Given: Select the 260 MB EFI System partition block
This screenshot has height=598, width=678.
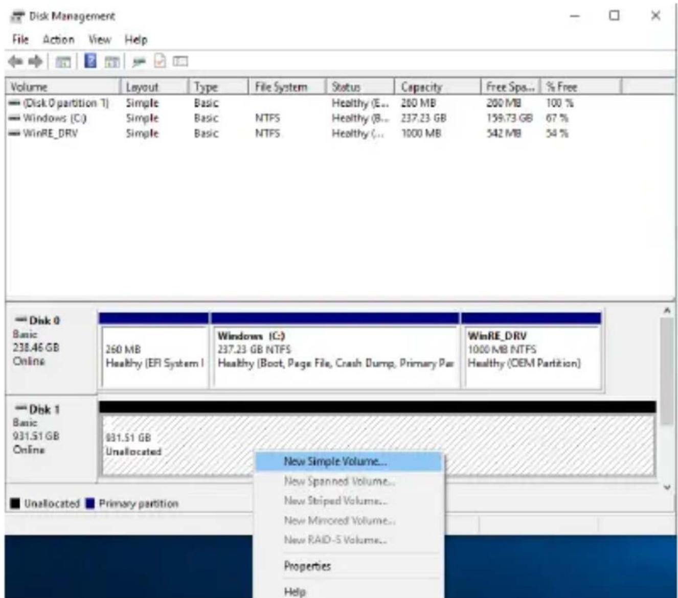Looking at the screenshot, I should (153, 351).
